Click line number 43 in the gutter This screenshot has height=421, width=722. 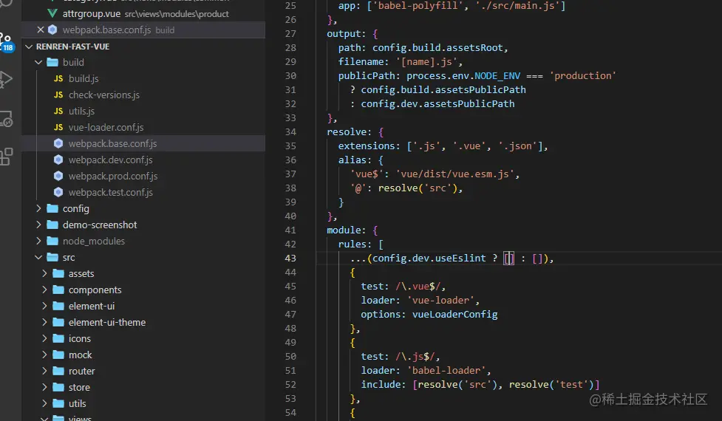[x=290, y=258]
